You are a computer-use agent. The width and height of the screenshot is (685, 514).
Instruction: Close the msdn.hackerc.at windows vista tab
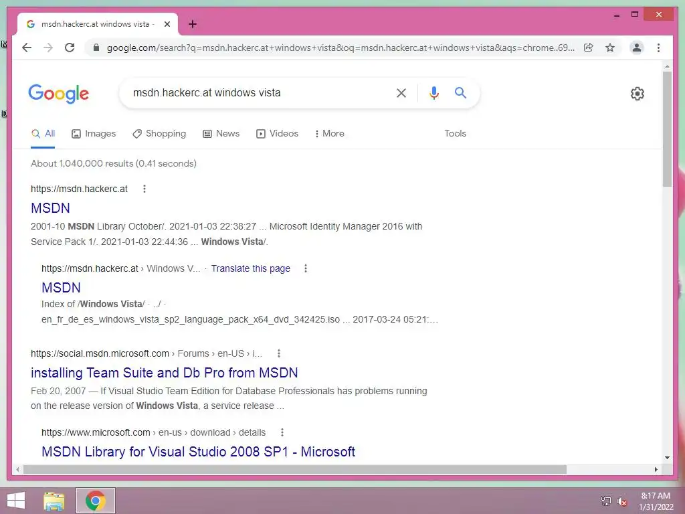pos(167,24)
